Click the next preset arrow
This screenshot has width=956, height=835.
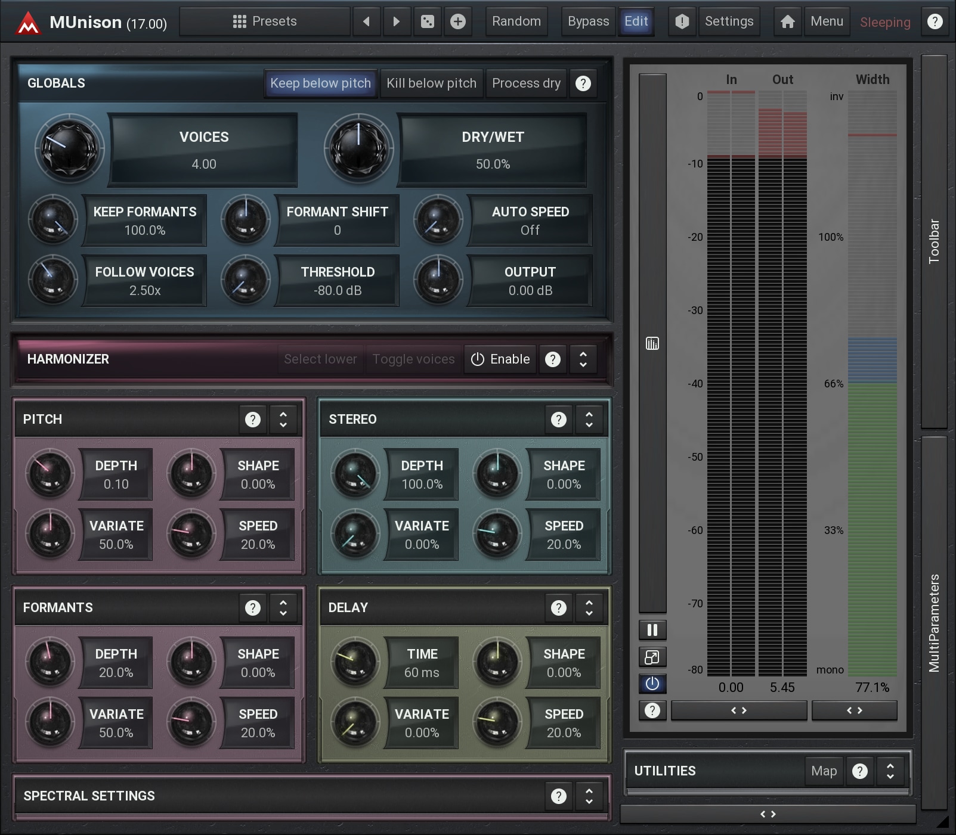pyautogui.click(x=396, y=21)
